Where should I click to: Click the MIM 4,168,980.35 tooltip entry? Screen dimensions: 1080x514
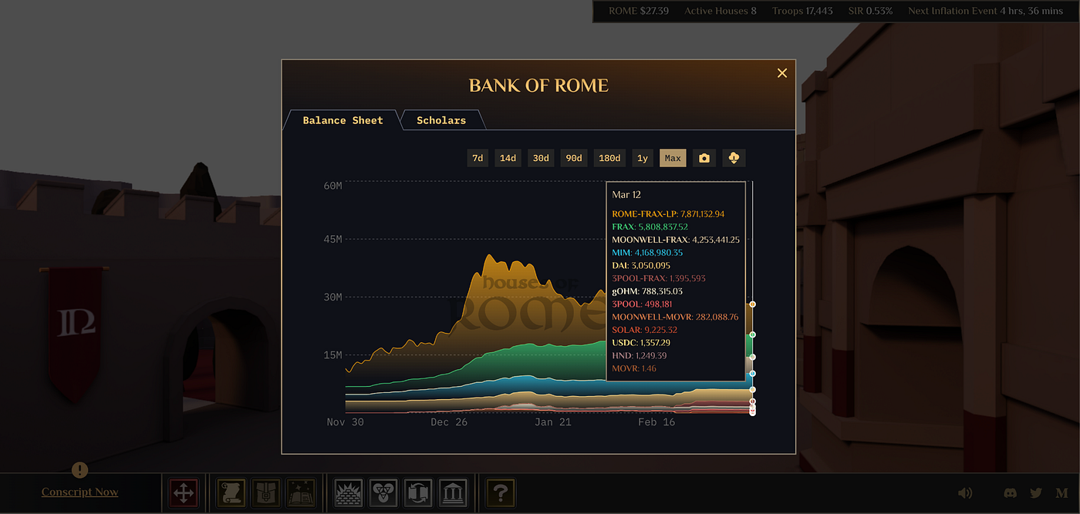tap(647, 253)
